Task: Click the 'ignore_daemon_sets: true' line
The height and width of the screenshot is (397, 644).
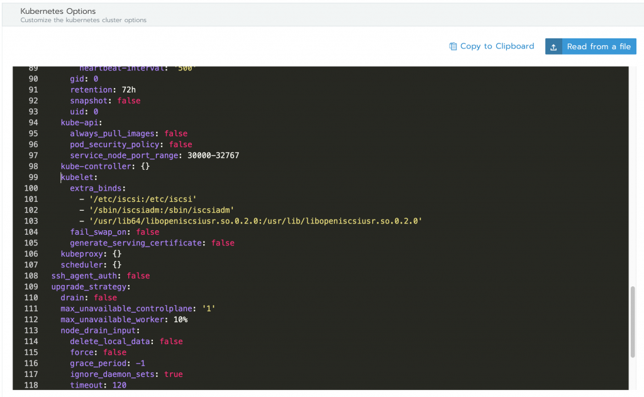Action: (x=126, y=374)
